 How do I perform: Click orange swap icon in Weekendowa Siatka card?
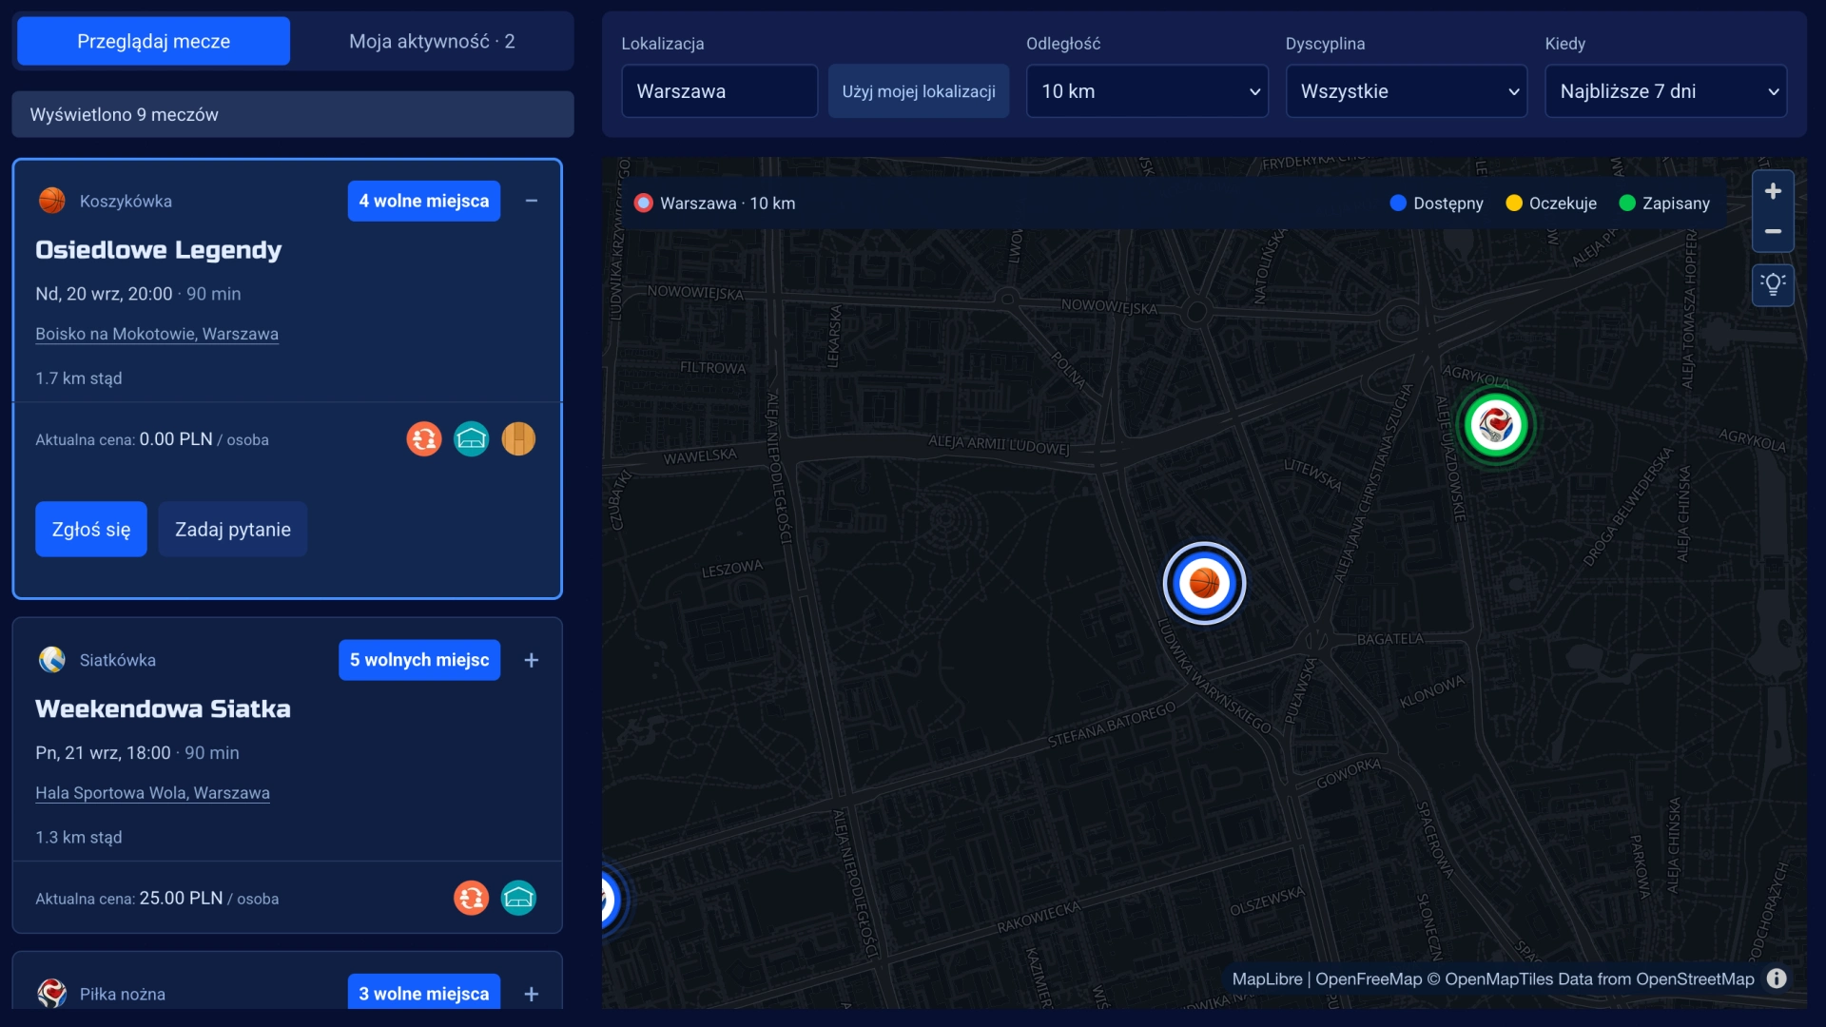[472, 899]
